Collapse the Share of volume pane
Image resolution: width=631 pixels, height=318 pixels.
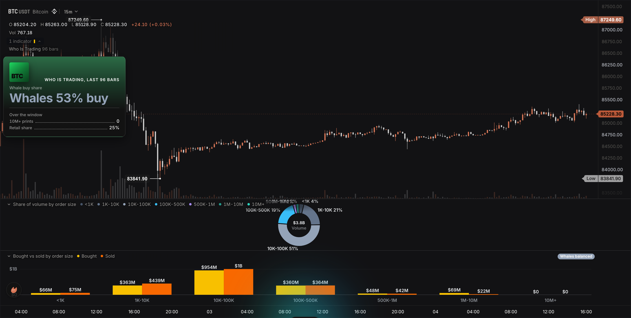point(9,204)
